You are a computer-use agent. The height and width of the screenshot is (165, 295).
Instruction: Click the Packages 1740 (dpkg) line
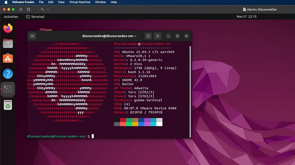point(145,68)
